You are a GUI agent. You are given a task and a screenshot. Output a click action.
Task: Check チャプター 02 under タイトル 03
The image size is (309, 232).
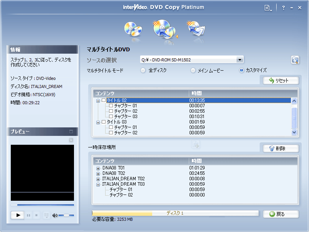click(x=111, y=133)
